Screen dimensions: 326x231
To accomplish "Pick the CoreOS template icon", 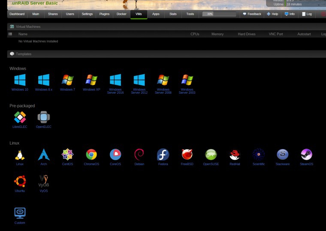I will click(x=115, y=154).
